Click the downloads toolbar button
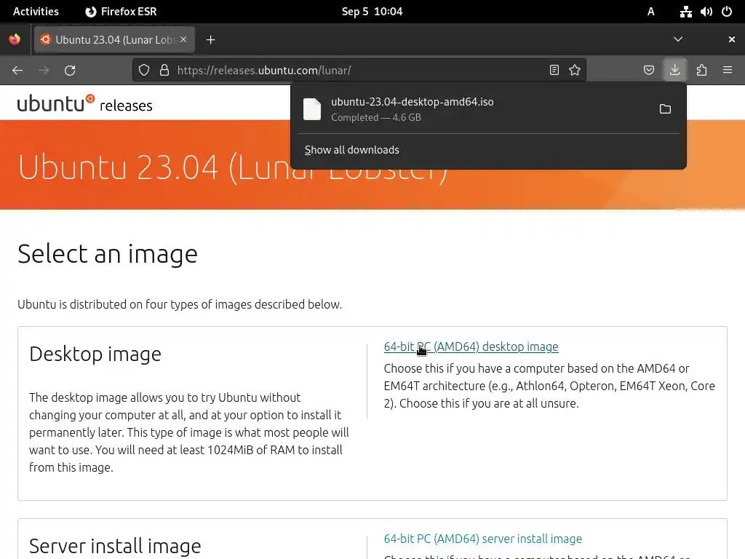This screenshot has height=559, width=745. click(x=674, y=71)
